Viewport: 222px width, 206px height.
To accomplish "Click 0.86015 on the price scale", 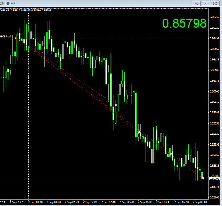I will coord(214,102).
